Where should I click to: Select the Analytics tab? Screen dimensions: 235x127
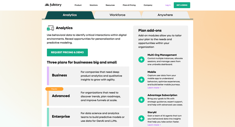click(70, 15)
